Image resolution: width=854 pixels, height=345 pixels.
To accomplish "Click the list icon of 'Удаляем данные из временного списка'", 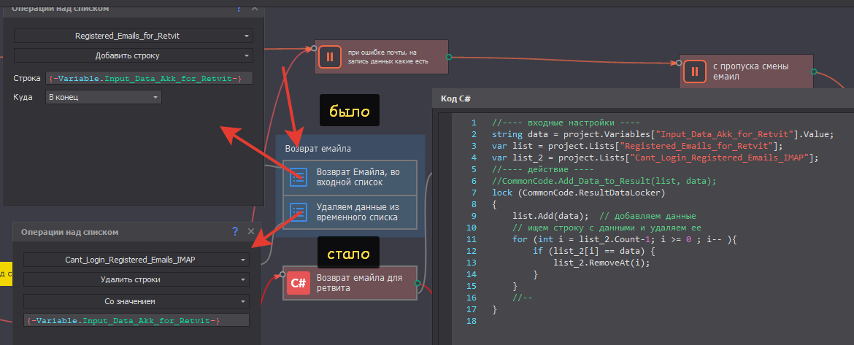I will point(298,212).
